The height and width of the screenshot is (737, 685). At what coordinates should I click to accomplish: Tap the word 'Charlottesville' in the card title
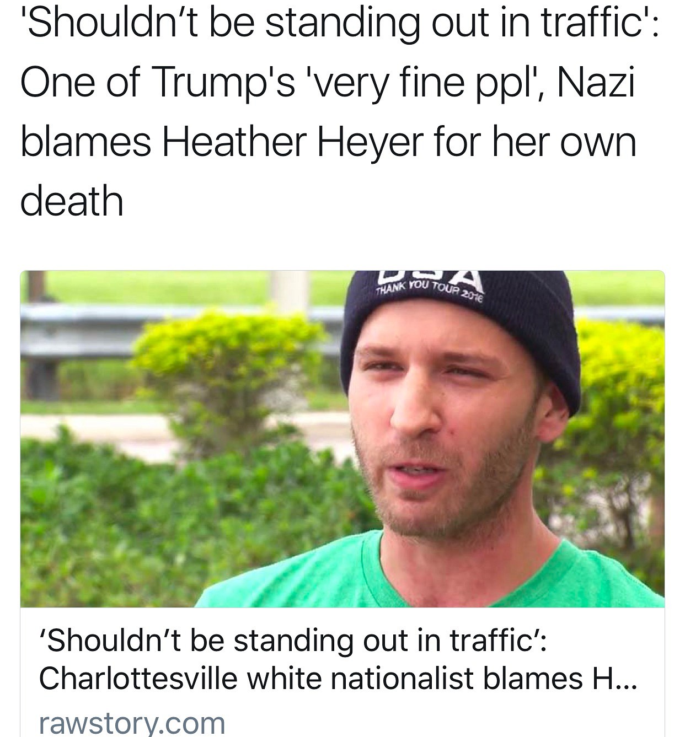(138, 678)
